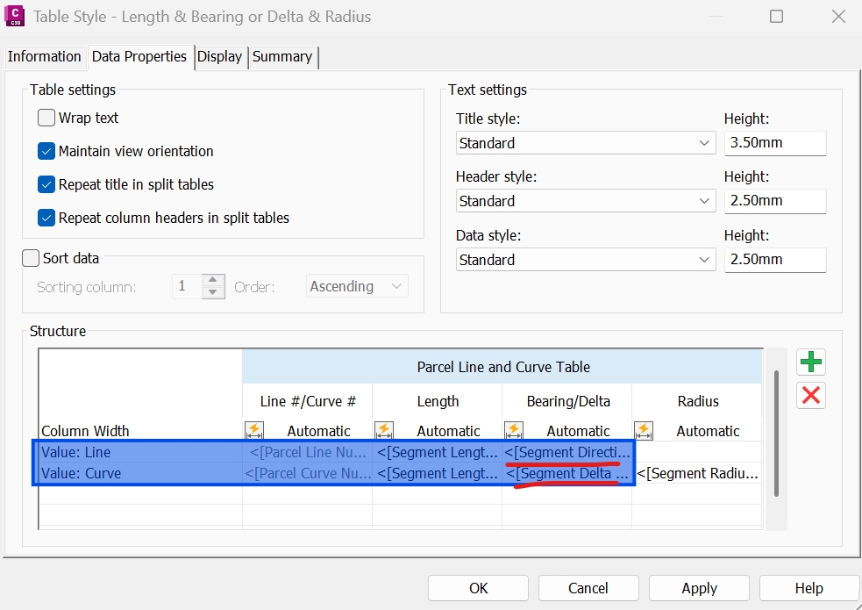Enable the Wrap text checkbox
This screenshot has width=862, height=610.
tap(46, 118)
